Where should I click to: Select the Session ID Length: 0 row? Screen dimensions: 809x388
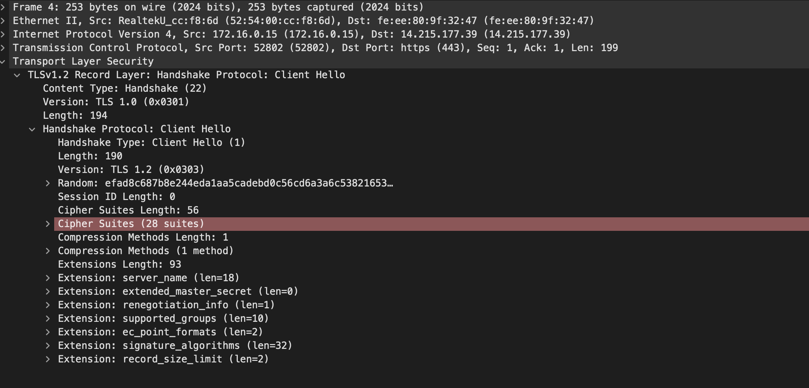[404, 197]
